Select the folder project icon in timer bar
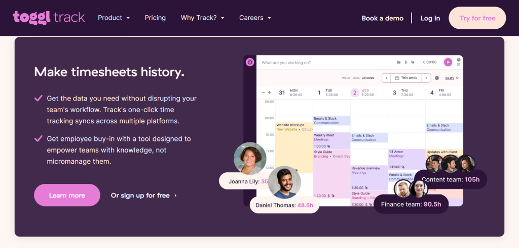This screenshot has height=248, width=519. pyautogui.click(x=398, y=62)
